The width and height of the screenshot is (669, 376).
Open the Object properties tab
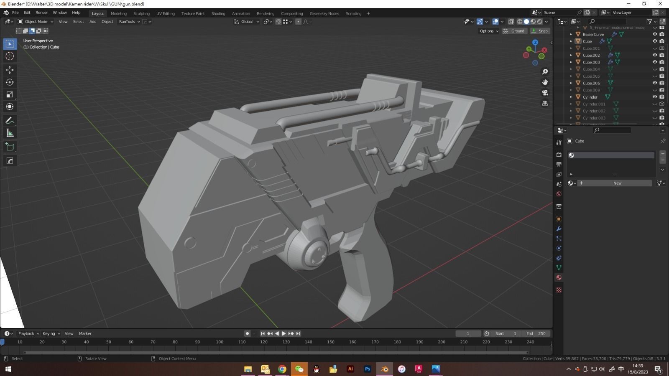click(559, 219)
